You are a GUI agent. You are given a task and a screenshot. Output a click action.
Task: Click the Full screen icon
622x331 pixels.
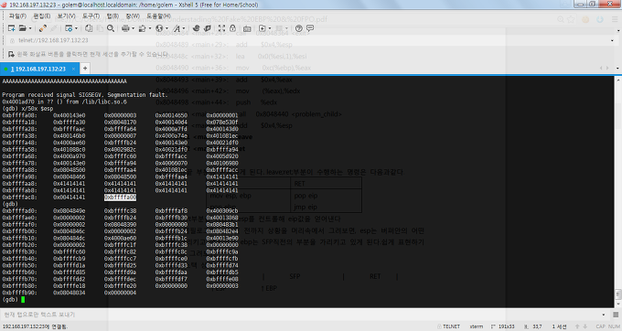(221, 28)
